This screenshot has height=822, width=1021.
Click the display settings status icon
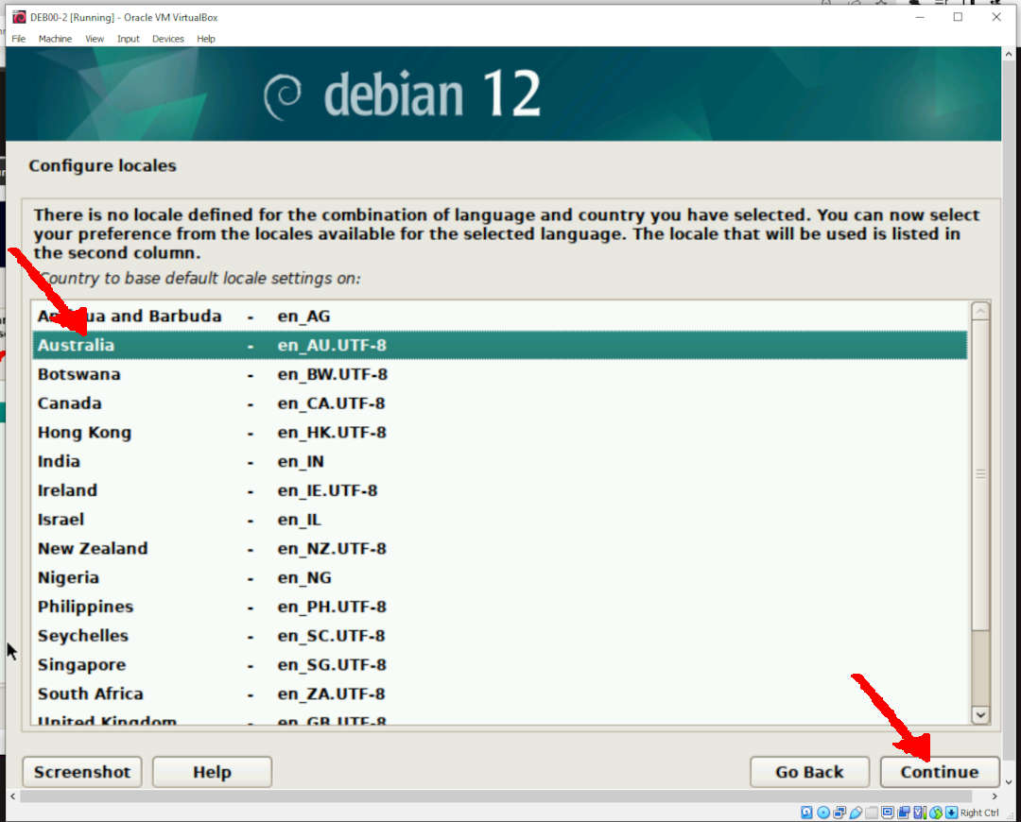[887, 813]
